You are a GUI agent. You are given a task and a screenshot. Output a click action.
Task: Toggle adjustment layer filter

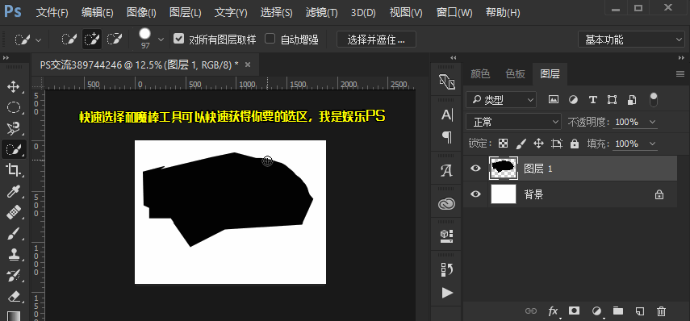point(573,99)
